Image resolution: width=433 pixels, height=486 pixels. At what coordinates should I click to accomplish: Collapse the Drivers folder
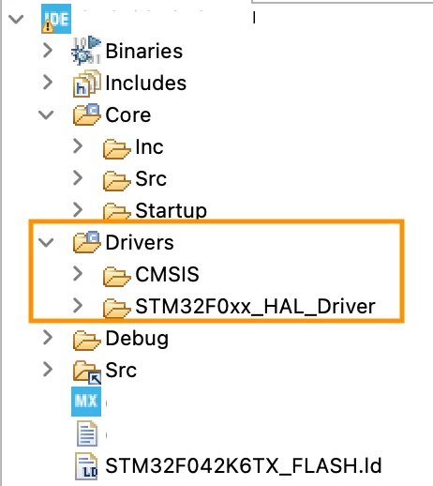point(46,242)
